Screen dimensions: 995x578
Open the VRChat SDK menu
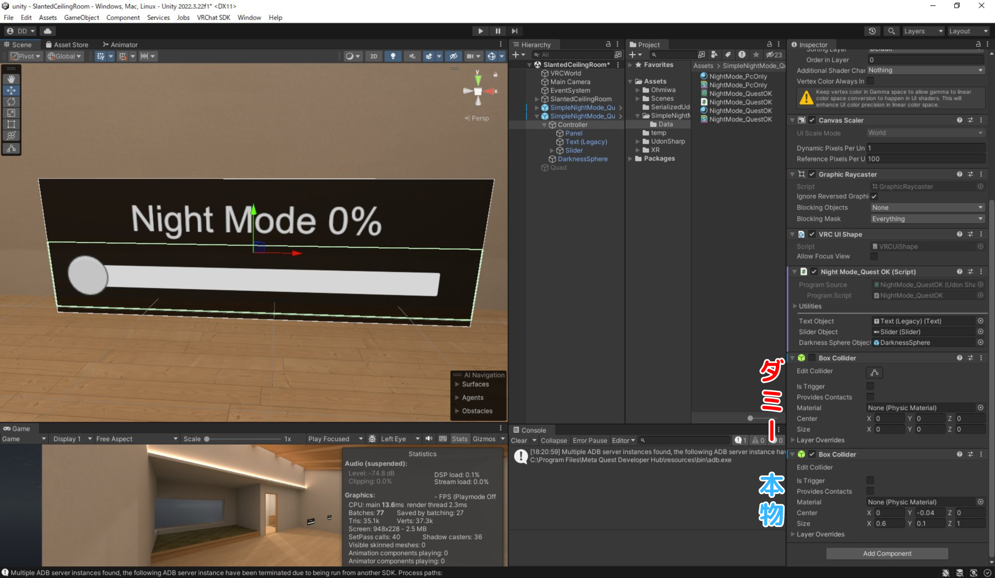tap(213, 17)
